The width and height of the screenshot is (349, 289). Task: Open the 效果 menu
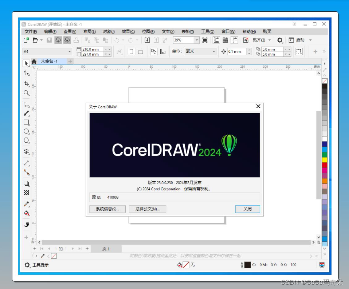pyautogui.click(x=128, y=32)
